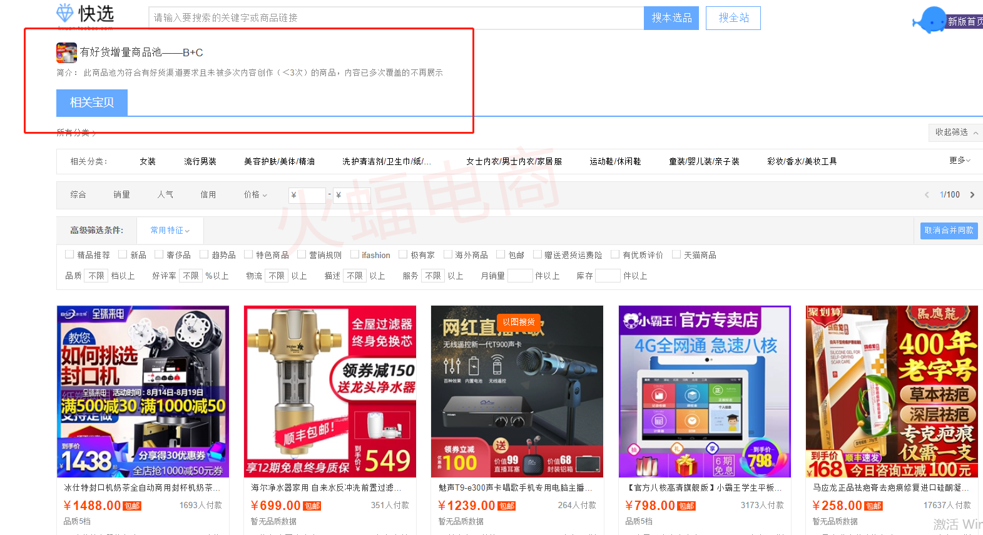Click the 有好货 product pool avatar icon

click(66, 53)
